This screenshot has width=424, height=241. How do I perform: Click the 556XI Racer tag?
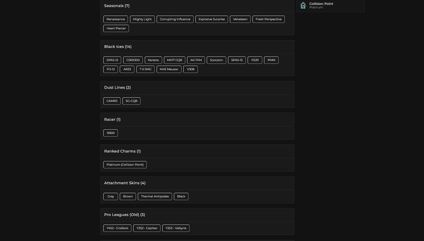(x=111, y=133)
